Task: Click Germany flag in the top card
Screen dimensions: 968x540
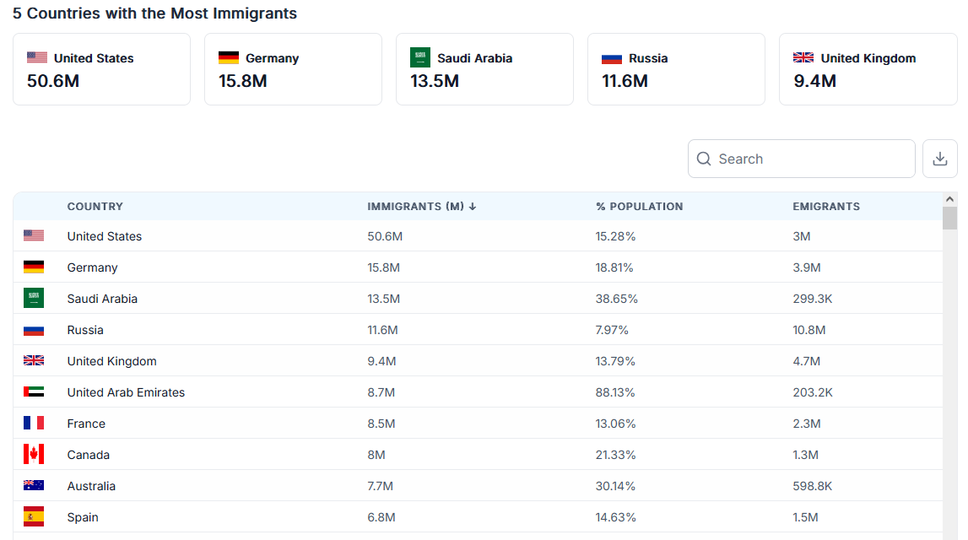Action: pyautogui.click(x=229, y=57)
